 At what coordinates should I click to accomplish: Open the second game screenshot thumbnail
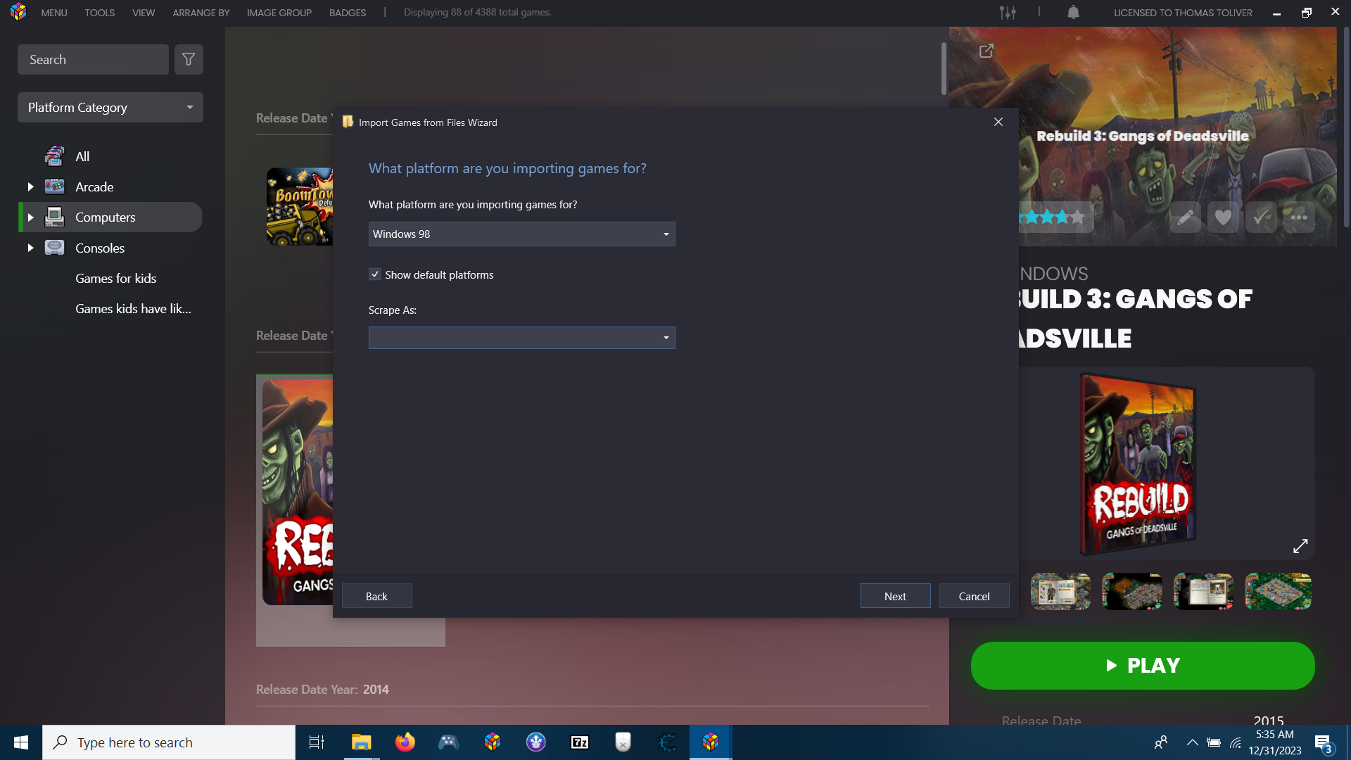point(1131,591)
